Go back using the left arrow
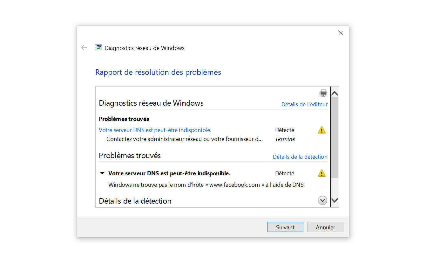The height and width of the screenshot is (265, 426). pyautogui.click(x=84, y=48)
